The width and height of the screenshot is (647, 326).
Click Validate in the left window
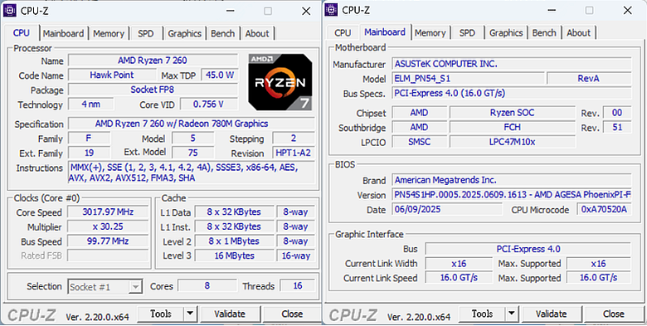[230, 314]
